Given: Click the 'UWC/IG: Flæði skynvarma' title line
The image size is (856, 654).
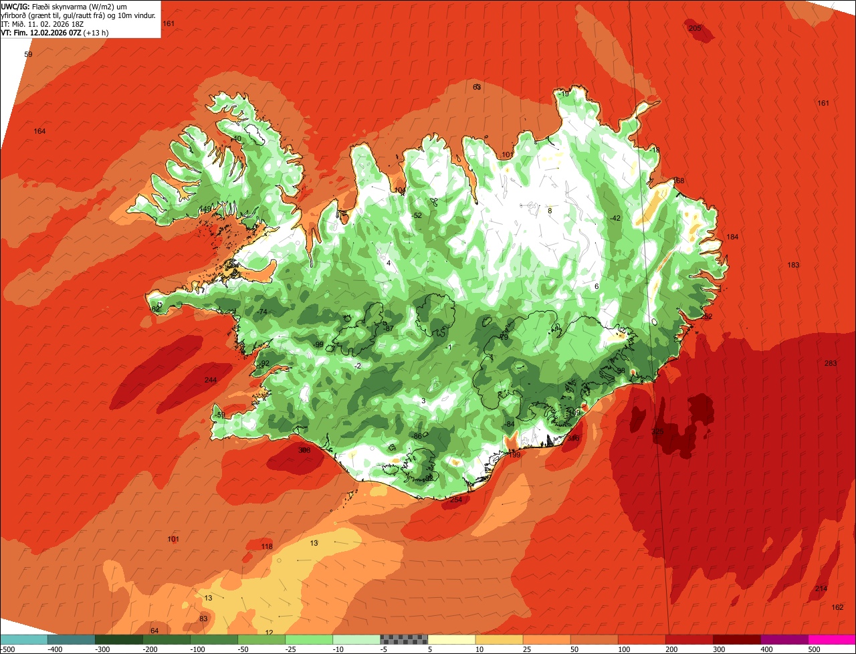Looking at the screenshot, I should point(64,6).
